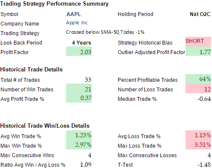
Task: Select the Nxt O2C holding period value
Action: (200, 14)
